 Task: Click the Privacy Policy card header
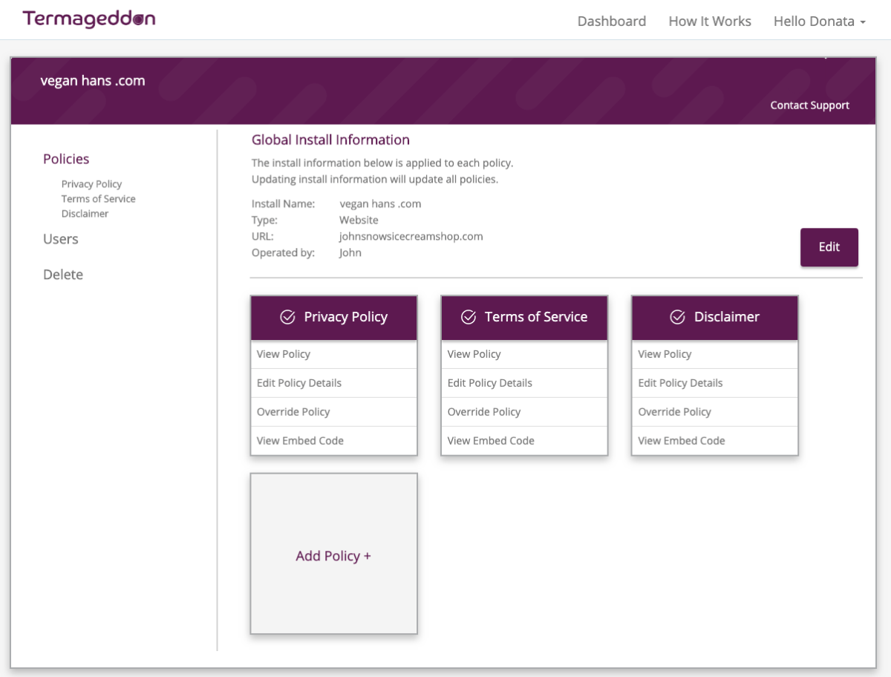(x=334, y=318)
